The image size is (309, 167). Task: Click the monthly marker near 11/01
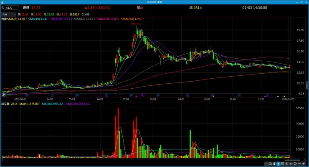tap(239, 95)
